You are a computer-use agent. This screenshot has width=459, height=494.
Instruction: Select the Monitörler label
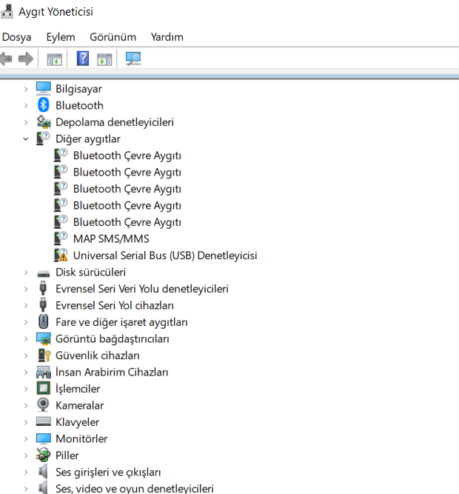point(81,439)
